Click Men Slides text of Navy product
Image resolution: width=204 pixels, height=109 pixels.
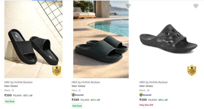(x=79, y=86)
